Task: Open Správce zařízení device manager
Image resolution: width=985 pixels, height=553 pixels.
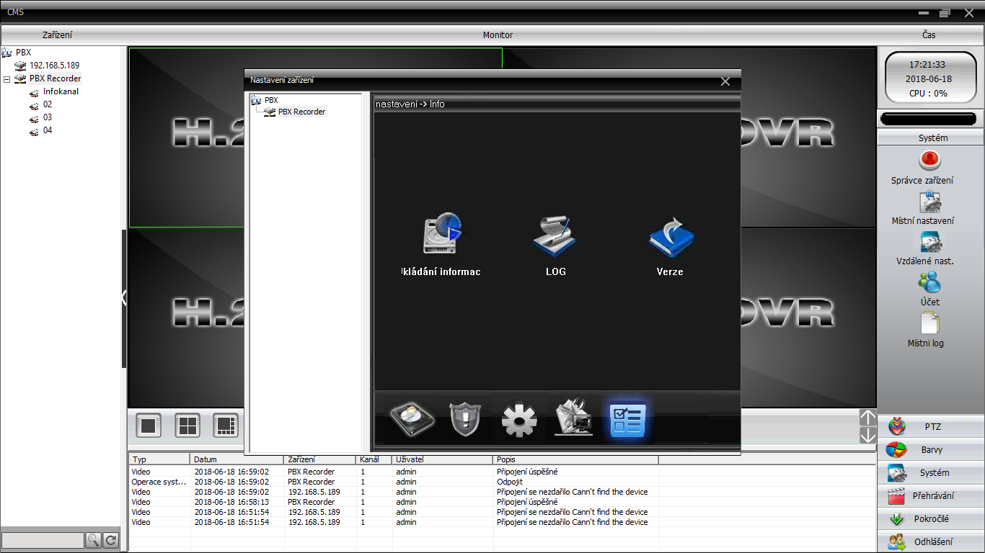Action: click(x=930, y=160)
